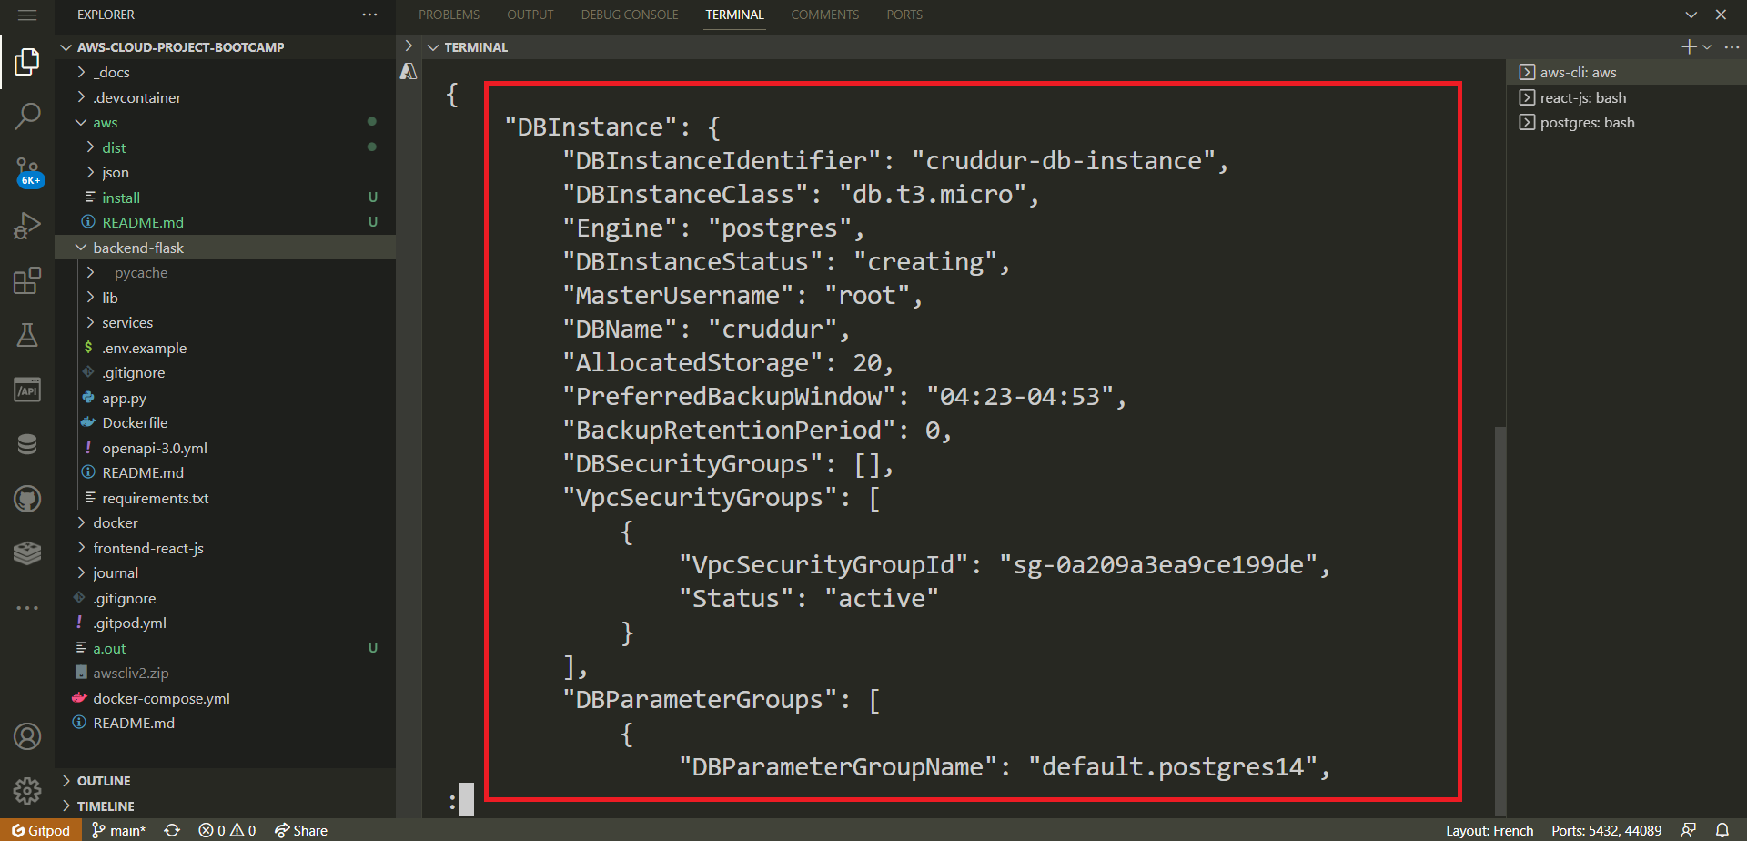Viewport: 1747px width, 841px height.
Task: Select the aws-cli: aws terminal
Action: pyautogui.click(x=1626, y=72)
